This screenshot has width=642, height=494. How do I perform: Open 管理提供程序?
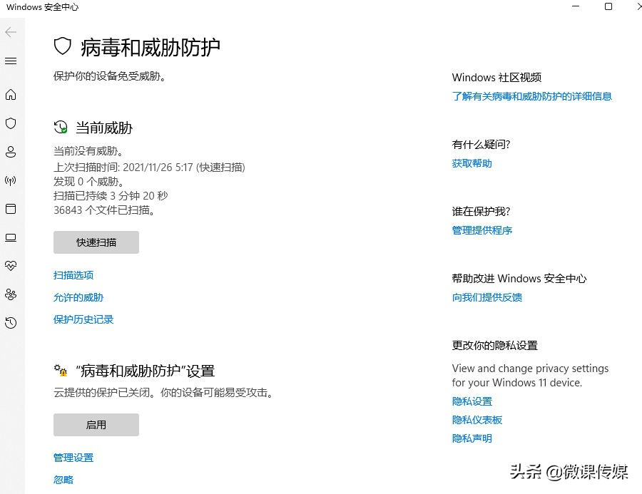[481, 230]
